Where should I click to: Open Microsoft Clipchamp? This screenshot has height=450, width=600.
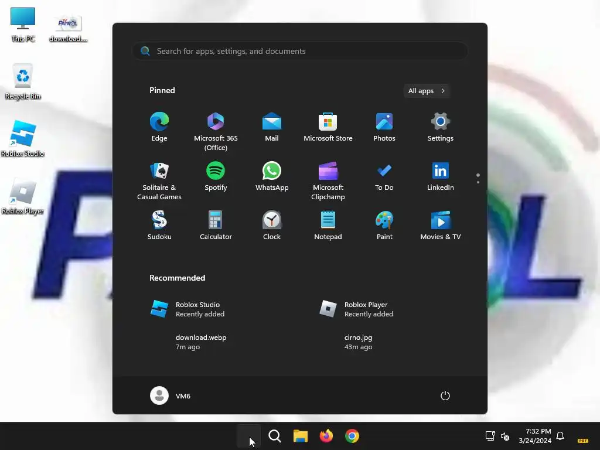(328, 180)
